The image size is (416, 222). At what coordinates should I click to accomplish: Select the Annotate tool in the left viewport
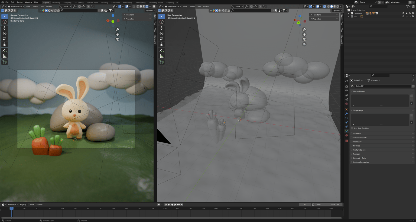[x=5, y=51]
